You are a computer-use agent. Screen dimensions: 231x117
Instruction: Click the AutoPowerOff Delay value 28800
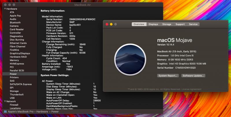[97, 101]
